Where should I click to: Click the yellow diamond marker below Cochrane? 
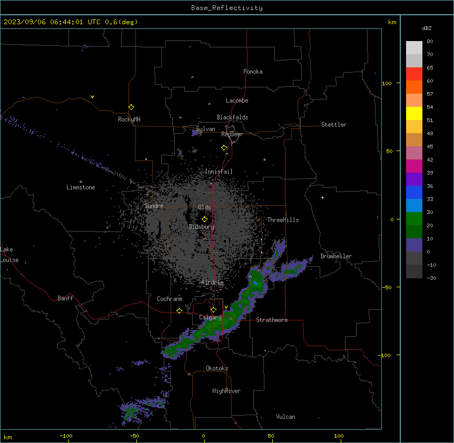click(x=179, y=310)
